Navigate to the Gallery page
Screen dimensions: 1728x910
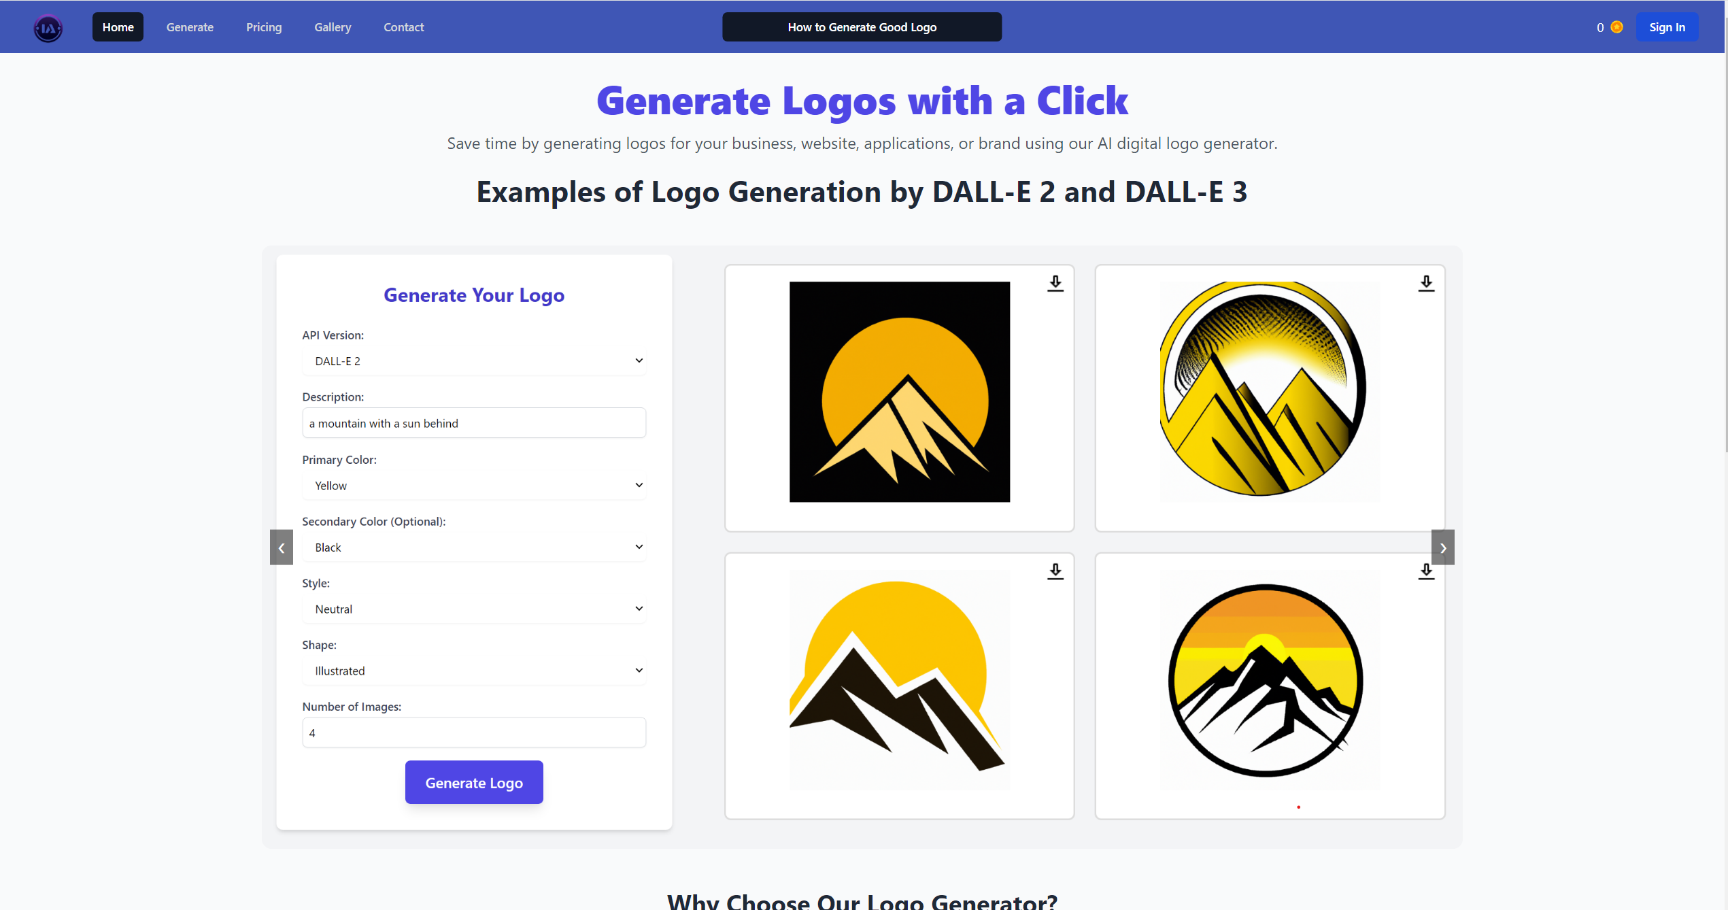[x=333, y=27]
